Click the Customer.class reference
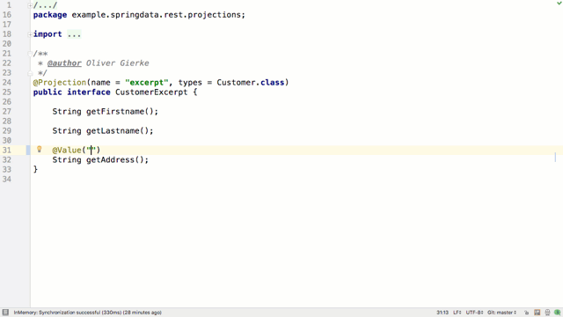 pos(250,83)
